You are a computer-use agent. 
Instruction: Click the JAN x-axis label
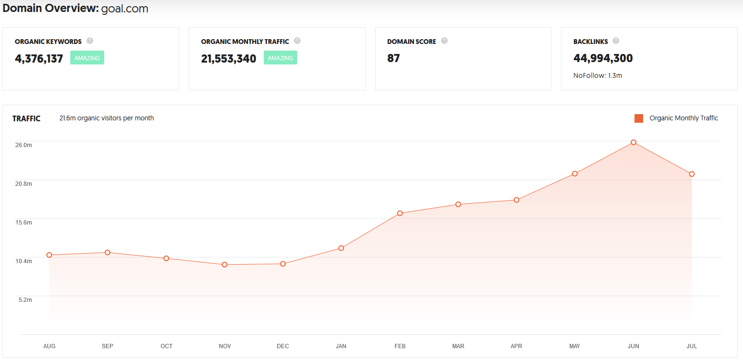click(341, 346)
